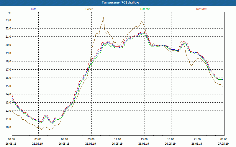236x147 pixels.
Task: Click the 18,0 y-axis value
Action: tap(8, 61)
